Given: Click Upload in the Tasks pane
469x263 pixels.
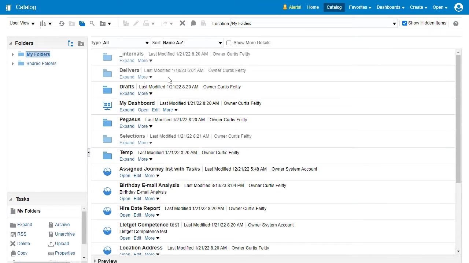Looking at the screenshot, I should (62, 244).
